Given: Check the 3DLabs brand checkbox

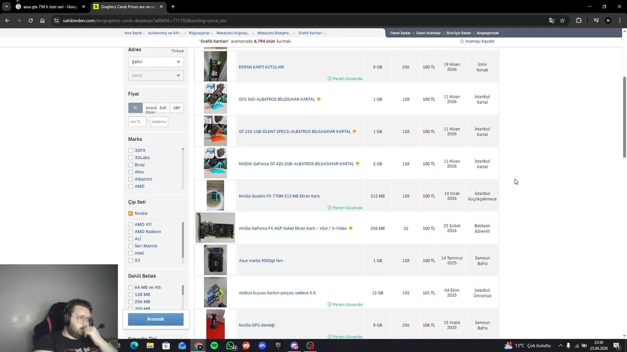Looking at the screenshot, I should (x=131, y=158).
